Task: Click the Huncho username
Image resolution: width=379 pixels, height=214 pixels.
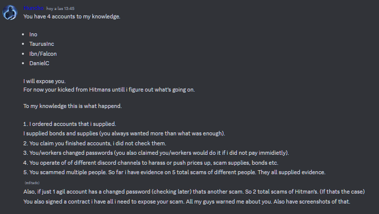Action: (x=33, y=8)
